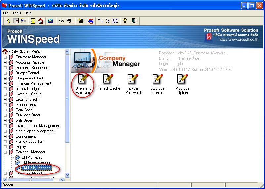Click the tree horizontal scroll right arrow
This screenshot has width=265, height=189.
[x=62, y=180]
